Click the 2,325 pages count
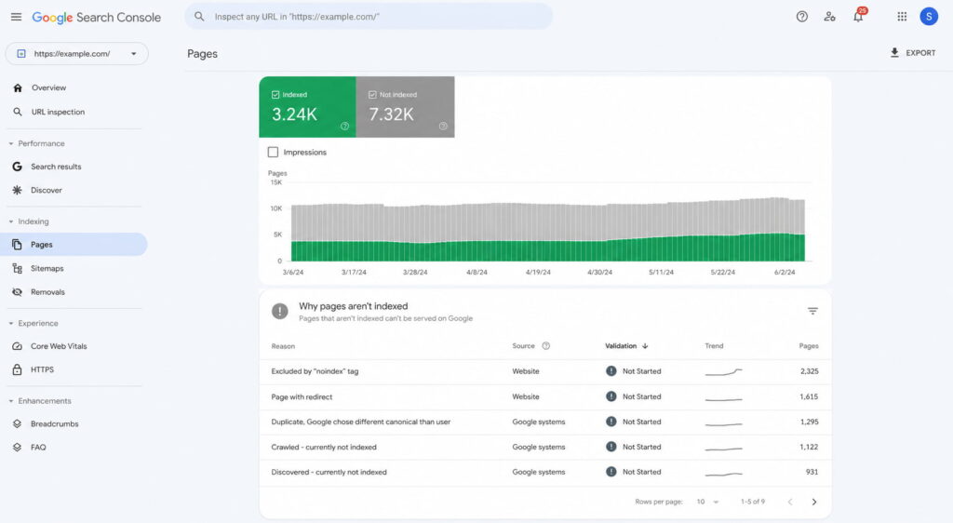This screenshot has width=953, height=523. [809, 371]
